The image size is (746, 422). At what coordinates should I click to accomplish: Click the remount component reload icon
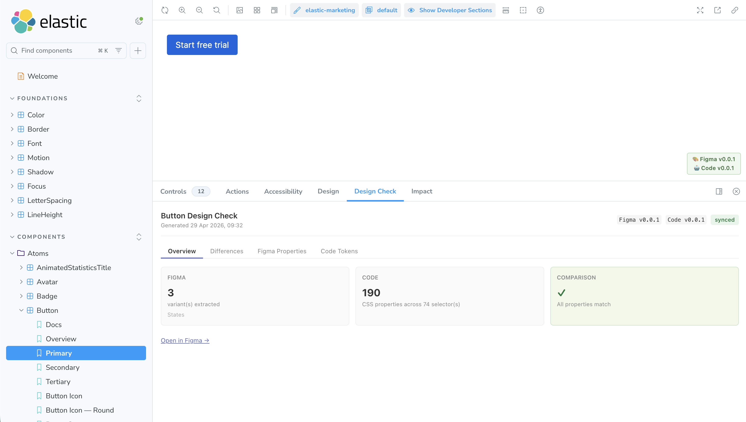click(165, 10)
